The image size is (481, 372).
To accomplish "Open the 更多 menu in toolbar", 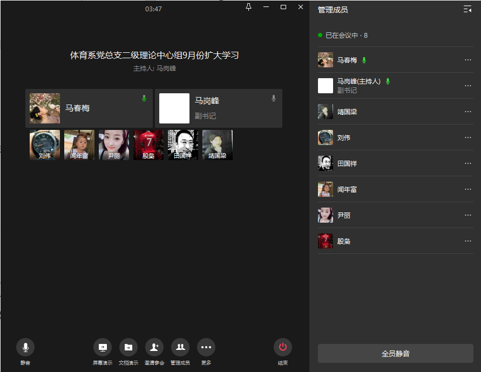I will [x=206, y=347].
